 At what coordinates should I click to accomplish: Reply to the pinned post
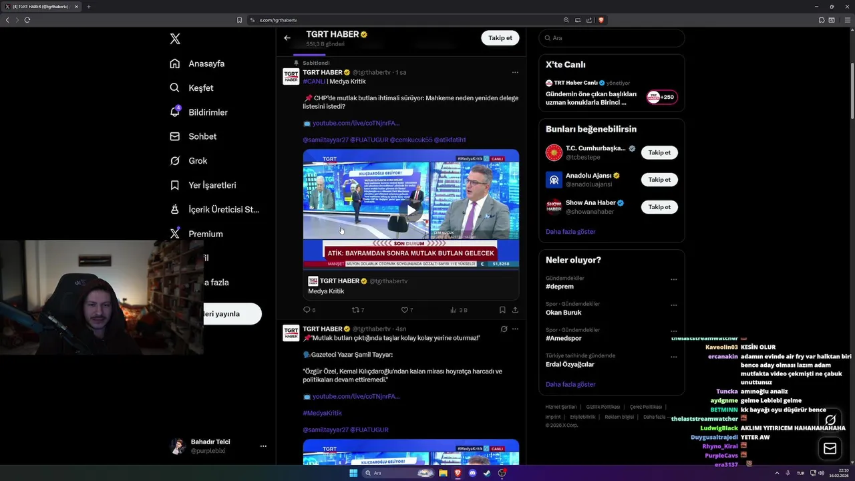(309, 310)
